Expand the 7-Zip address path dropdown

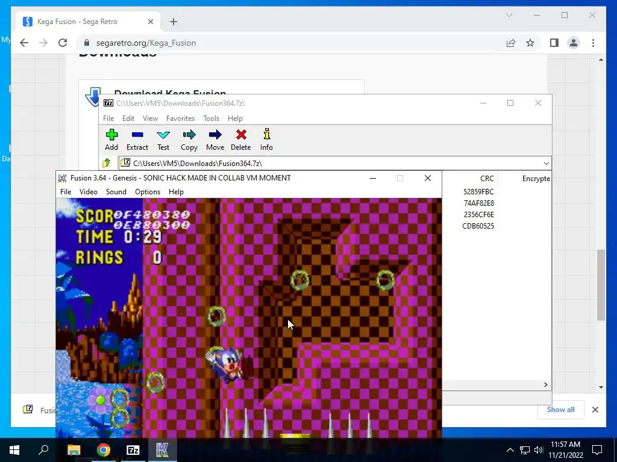pyautogui.click(x=546, y=164)
